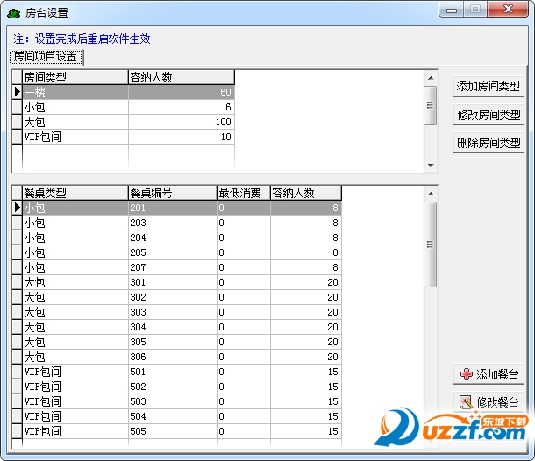Click the green app icon in title bar
Viewport: 535px width, 461px height.
[14, 13]
